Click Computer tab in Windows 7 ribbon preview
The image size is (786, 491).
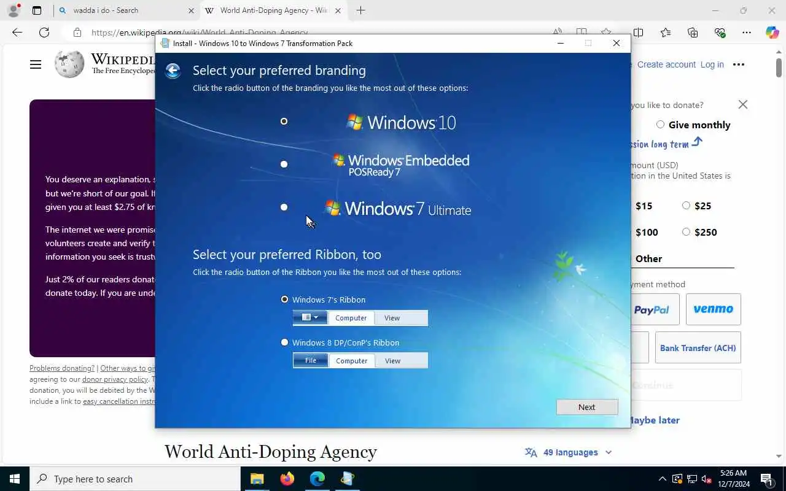point(351,318)
